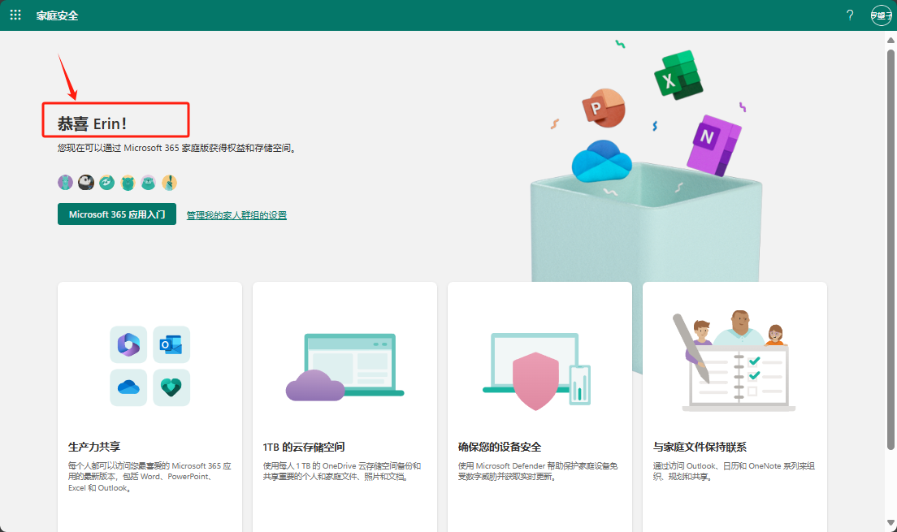Click the help question mark icon

click(850, 15)
